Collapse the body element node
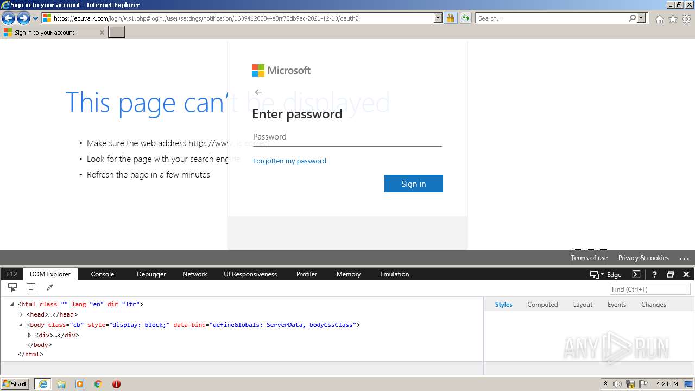The height and width of the screenshot is (391, 695). (21, 325)
